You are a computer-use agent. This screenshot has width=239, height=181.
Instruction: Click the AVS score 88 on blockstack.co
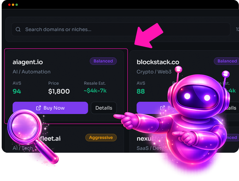(141, 91)
